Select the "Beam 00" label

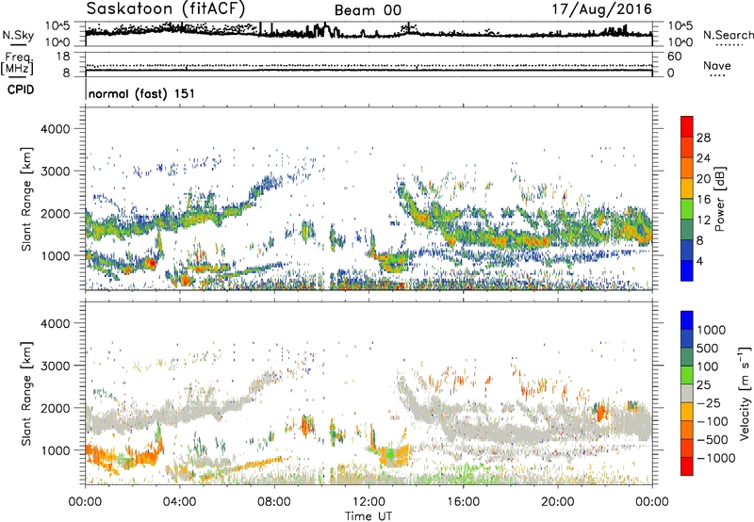368,10
